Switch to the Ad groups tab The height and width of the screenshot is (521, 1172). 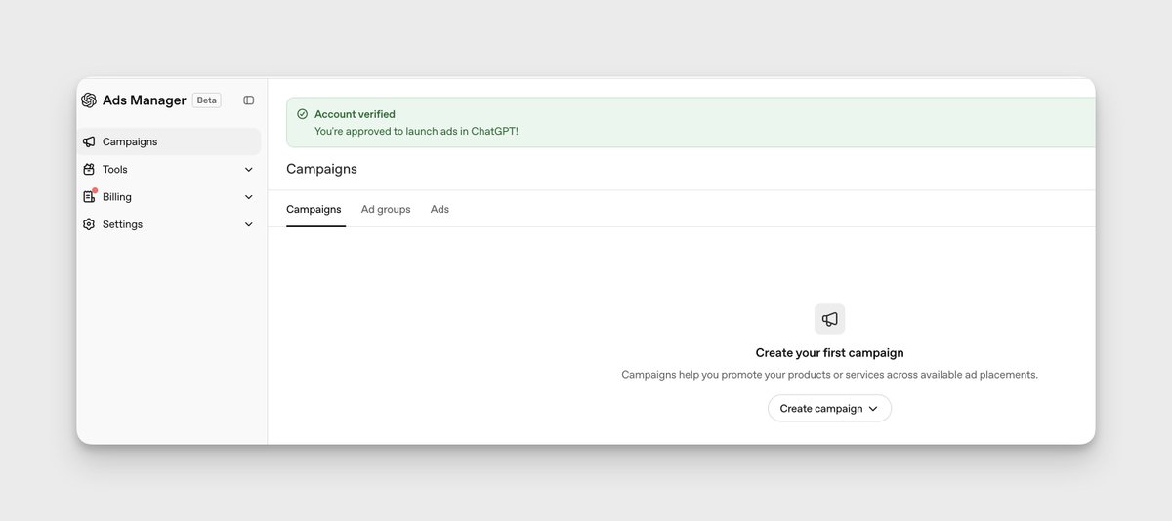point(386,209)
